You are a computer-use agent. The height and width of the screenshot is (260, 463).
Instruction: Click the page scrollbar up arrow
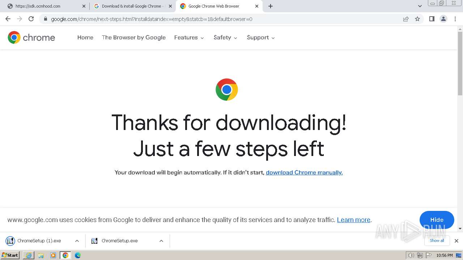pos(460,29)
